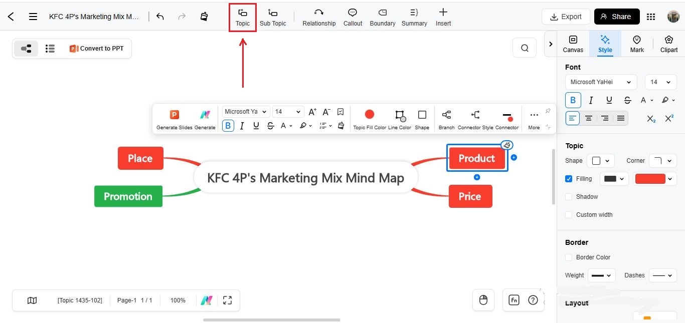Image resolution: width=685 pixels, height=323 pixels.
Task: Add a new Topic from the top toolbar
Action: (243, 18)
